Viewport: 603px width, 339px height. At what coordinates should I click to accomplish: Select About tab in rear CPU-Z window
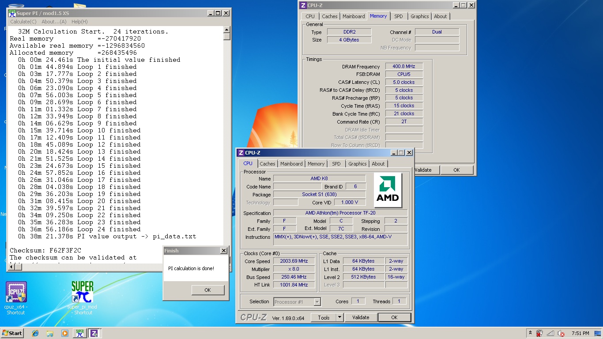(x=441, y=16)
